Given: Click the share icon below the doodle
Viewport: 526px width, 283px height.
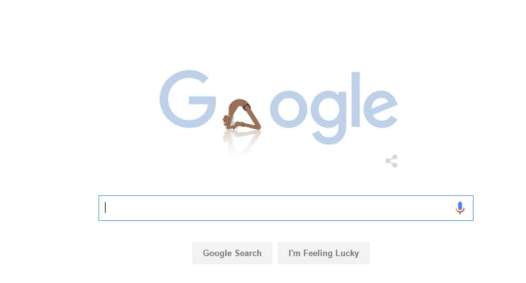Looking at the screenshot, I should click(392, 161).
